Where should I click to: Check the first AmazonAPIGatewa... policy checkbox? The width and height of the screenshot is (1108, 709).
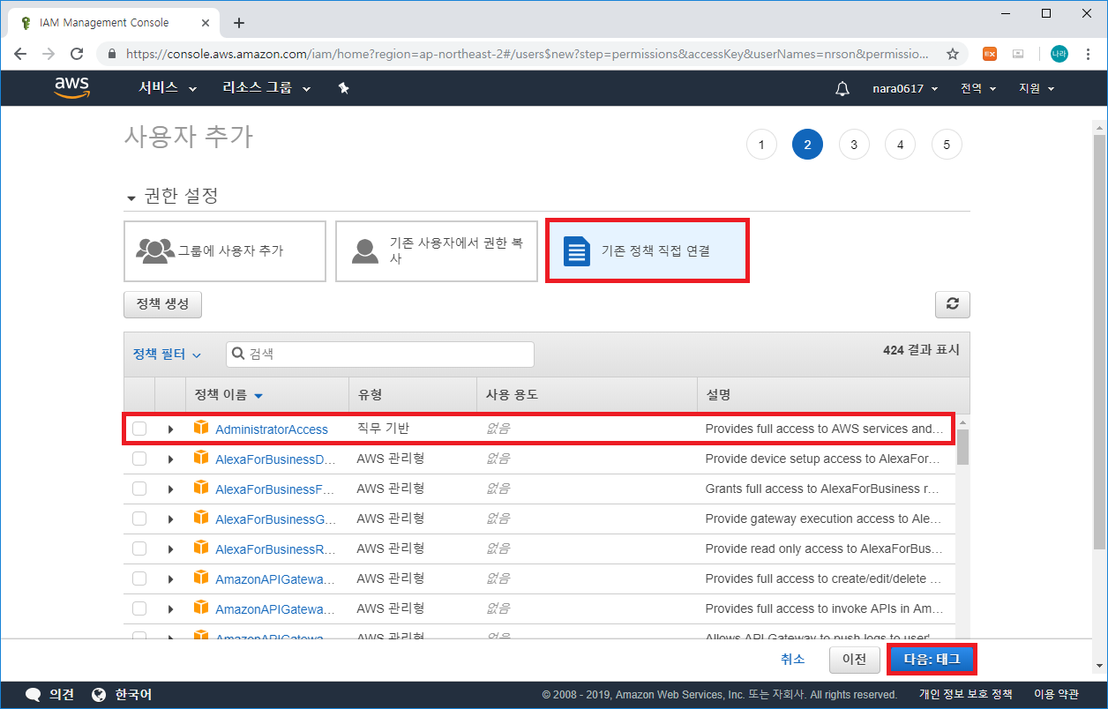point(139,578)
